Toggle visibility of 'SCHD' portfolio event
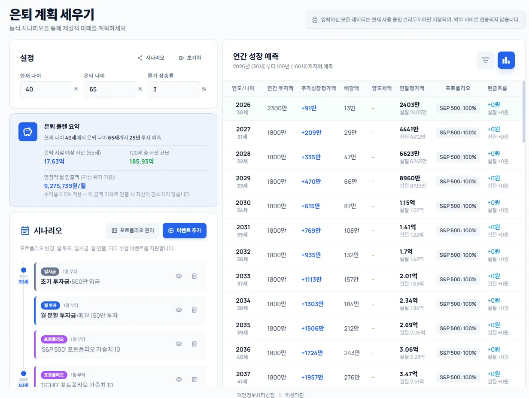 pyautogui.click(x=179, y=380)
